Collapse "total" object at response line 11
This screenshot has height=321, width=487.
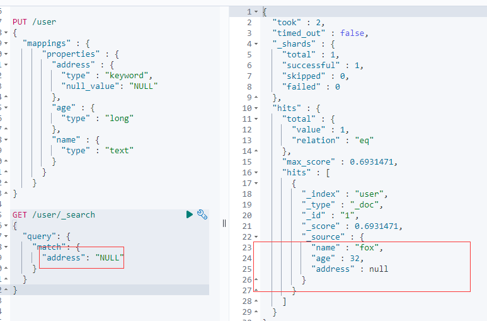click(256, 119)
